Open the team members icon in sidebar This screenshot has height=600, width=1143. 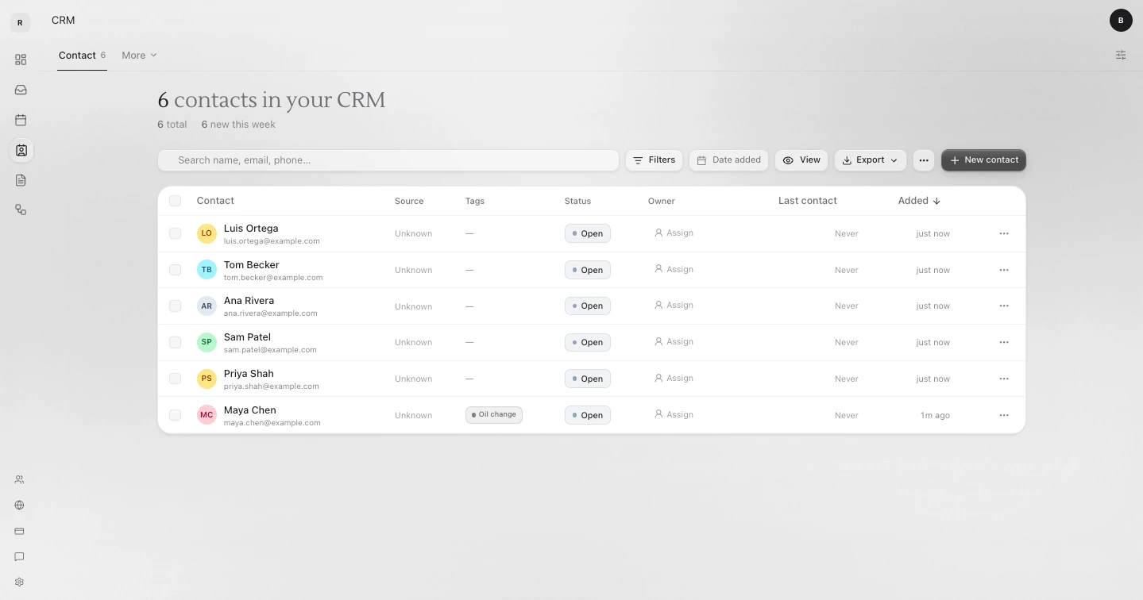coord(20,479)
